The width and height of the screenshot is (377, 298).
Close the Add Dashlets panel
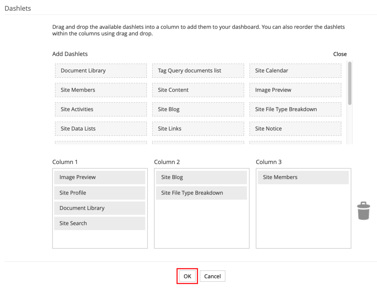339,54
